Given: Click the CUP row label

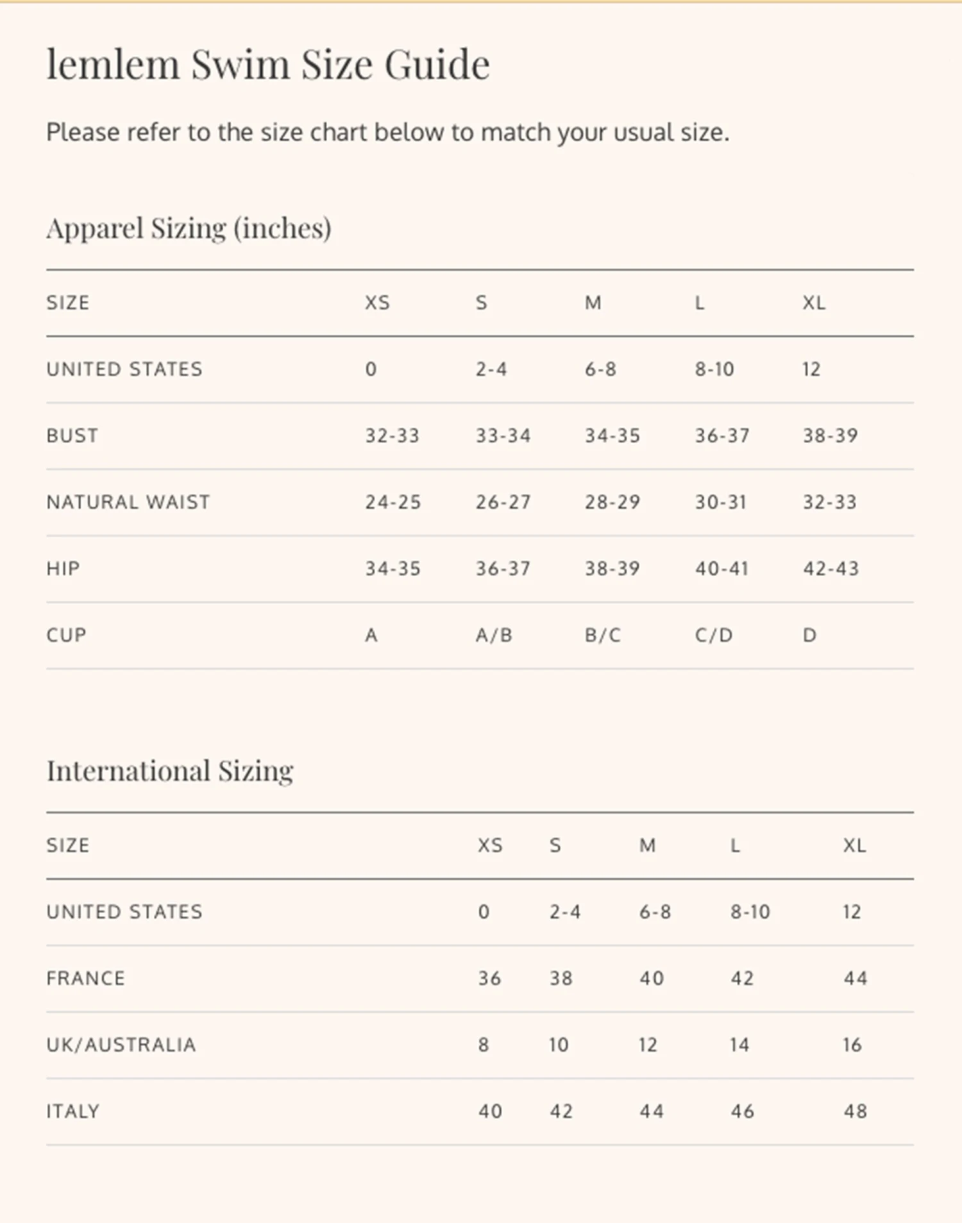Looking at the screenshot, I should (66, 636).
